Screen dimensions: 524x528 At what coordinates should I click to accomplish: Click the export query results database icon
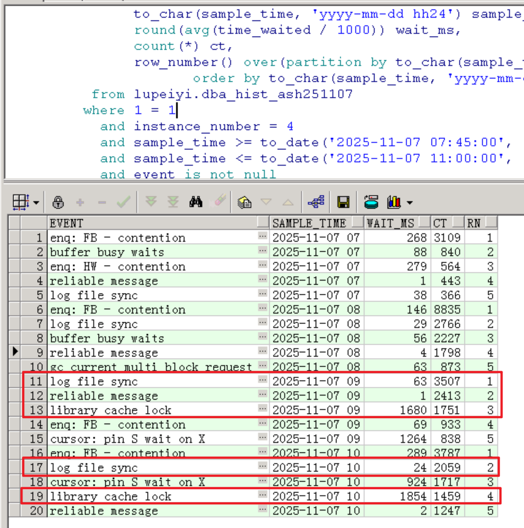pos(371,202)
